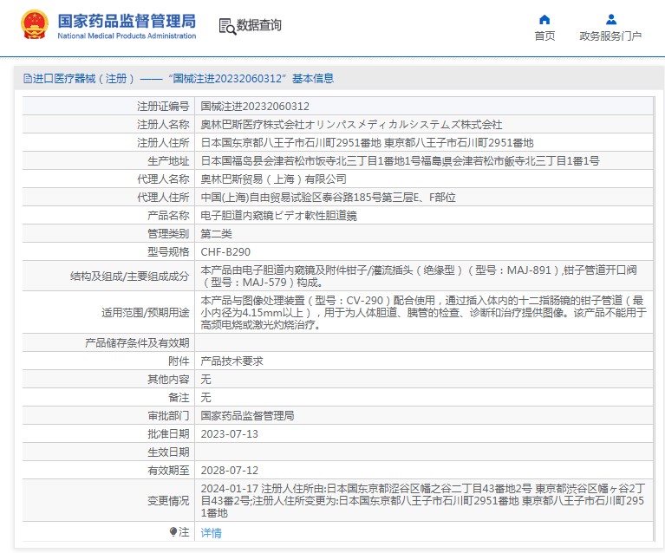The width and height of the screenshot is (665, 553).
Task: Click 第二类 management class value
Action: pyautogui.click(x=216, y=234)
